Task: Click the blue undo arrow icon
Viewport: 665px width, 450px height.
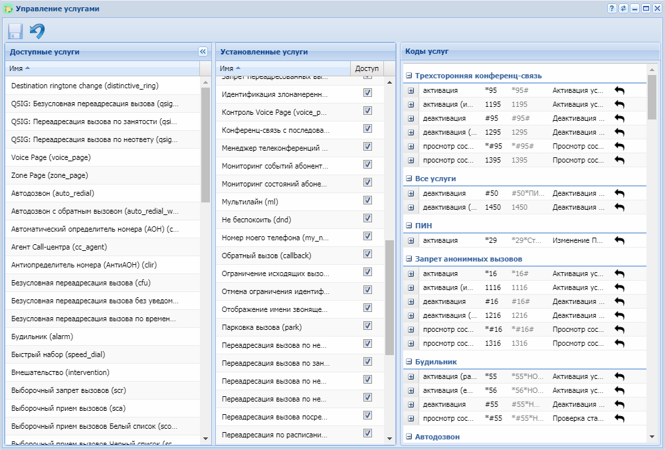Action: (x=37, y=31)
